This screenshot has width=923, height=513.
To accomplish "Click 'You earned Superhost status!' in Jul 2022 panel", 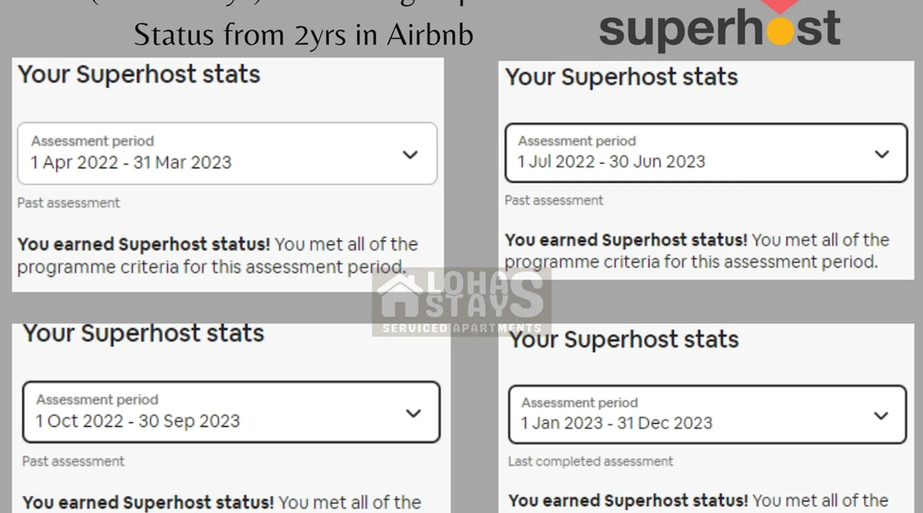I will click(x=626, y=240).
